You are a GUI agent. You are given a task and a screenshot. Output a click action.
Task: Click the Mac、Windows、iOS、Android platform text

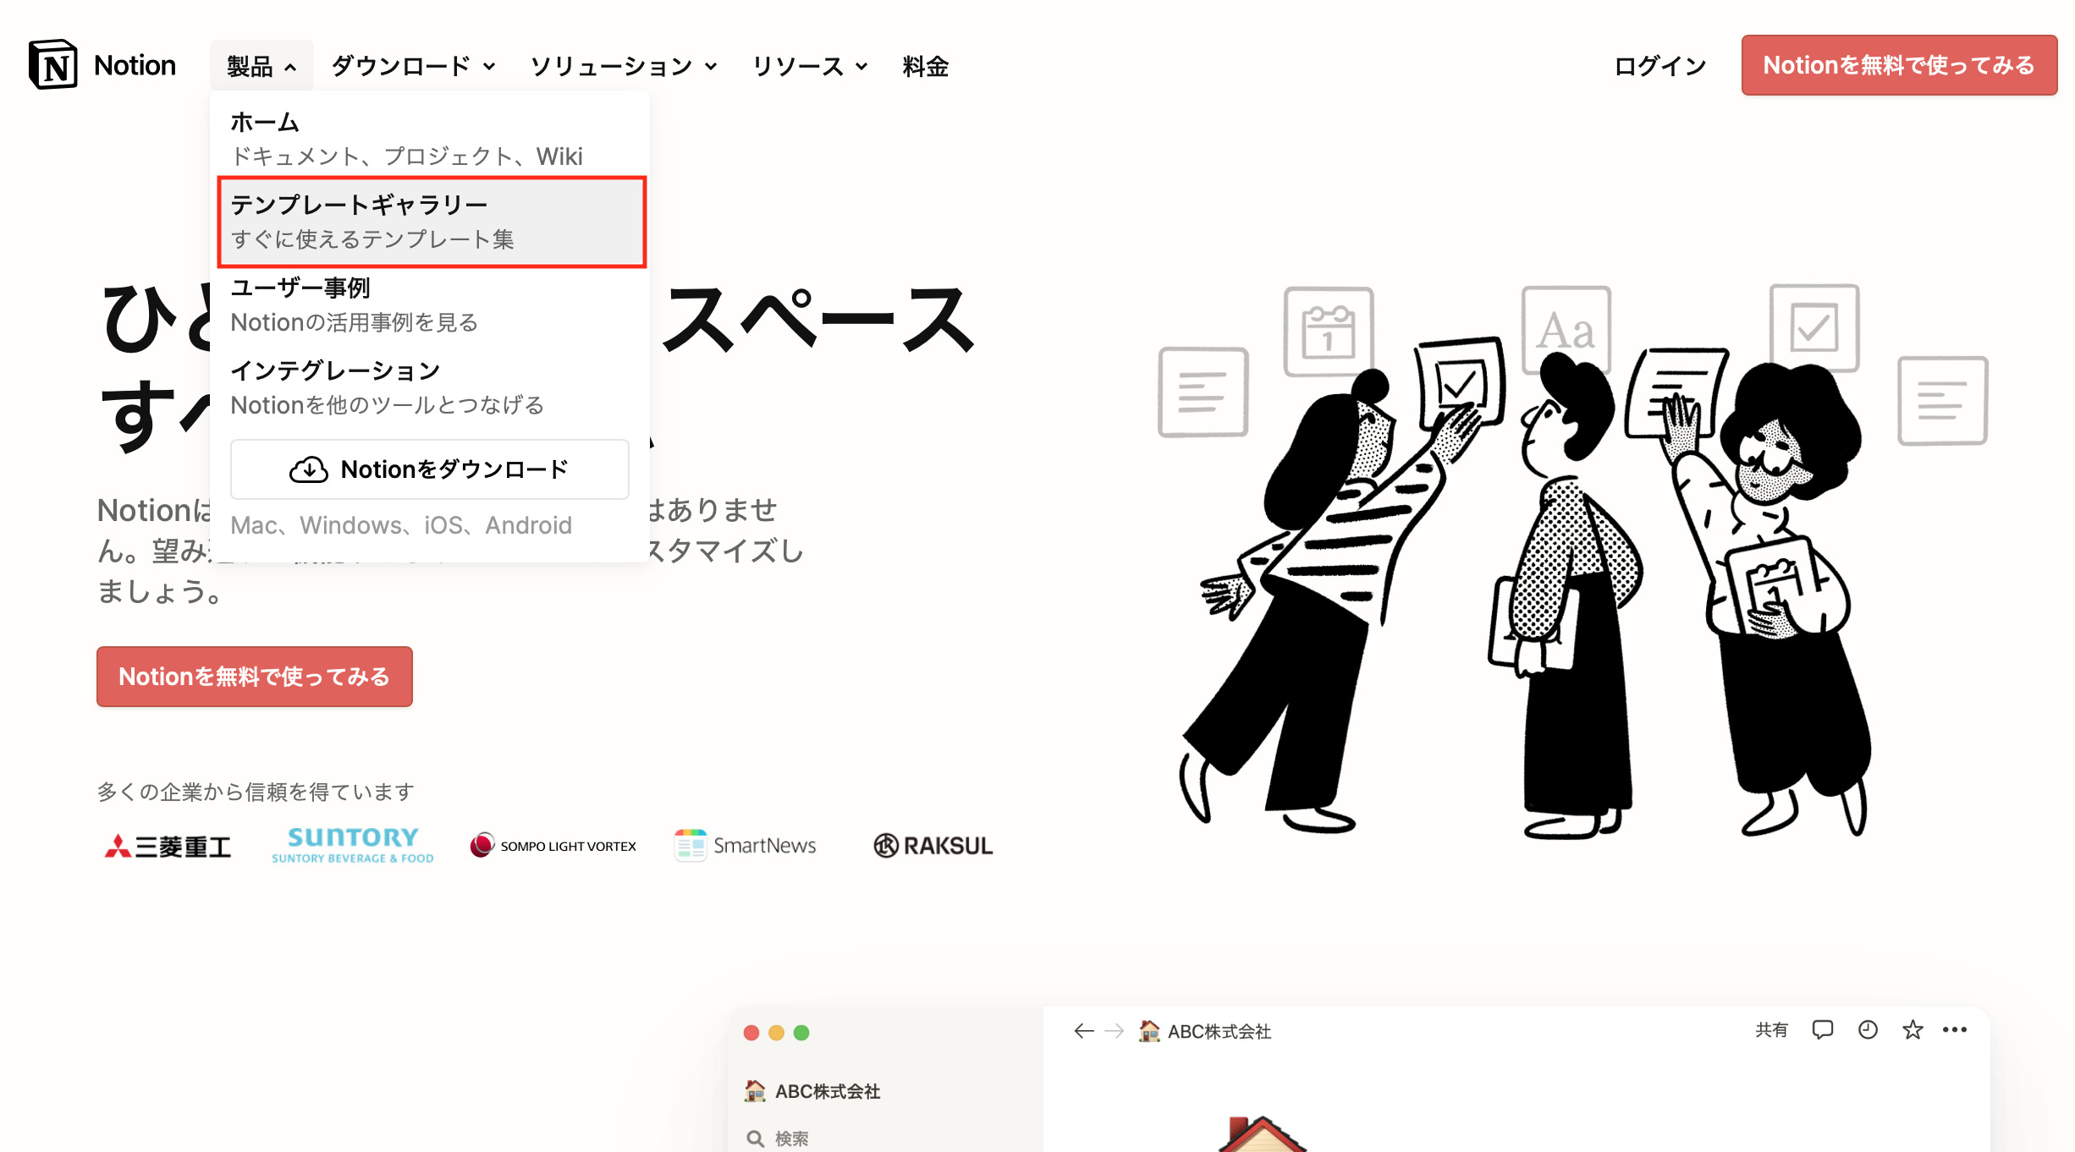401,525
